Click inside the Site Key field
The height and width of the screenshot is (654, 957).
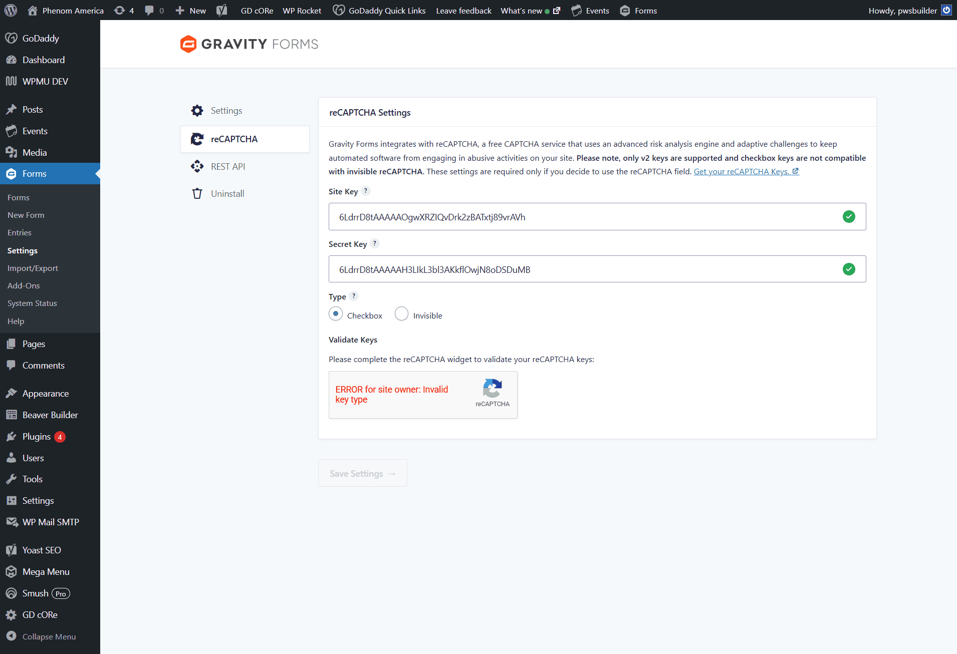pos(597,217)
